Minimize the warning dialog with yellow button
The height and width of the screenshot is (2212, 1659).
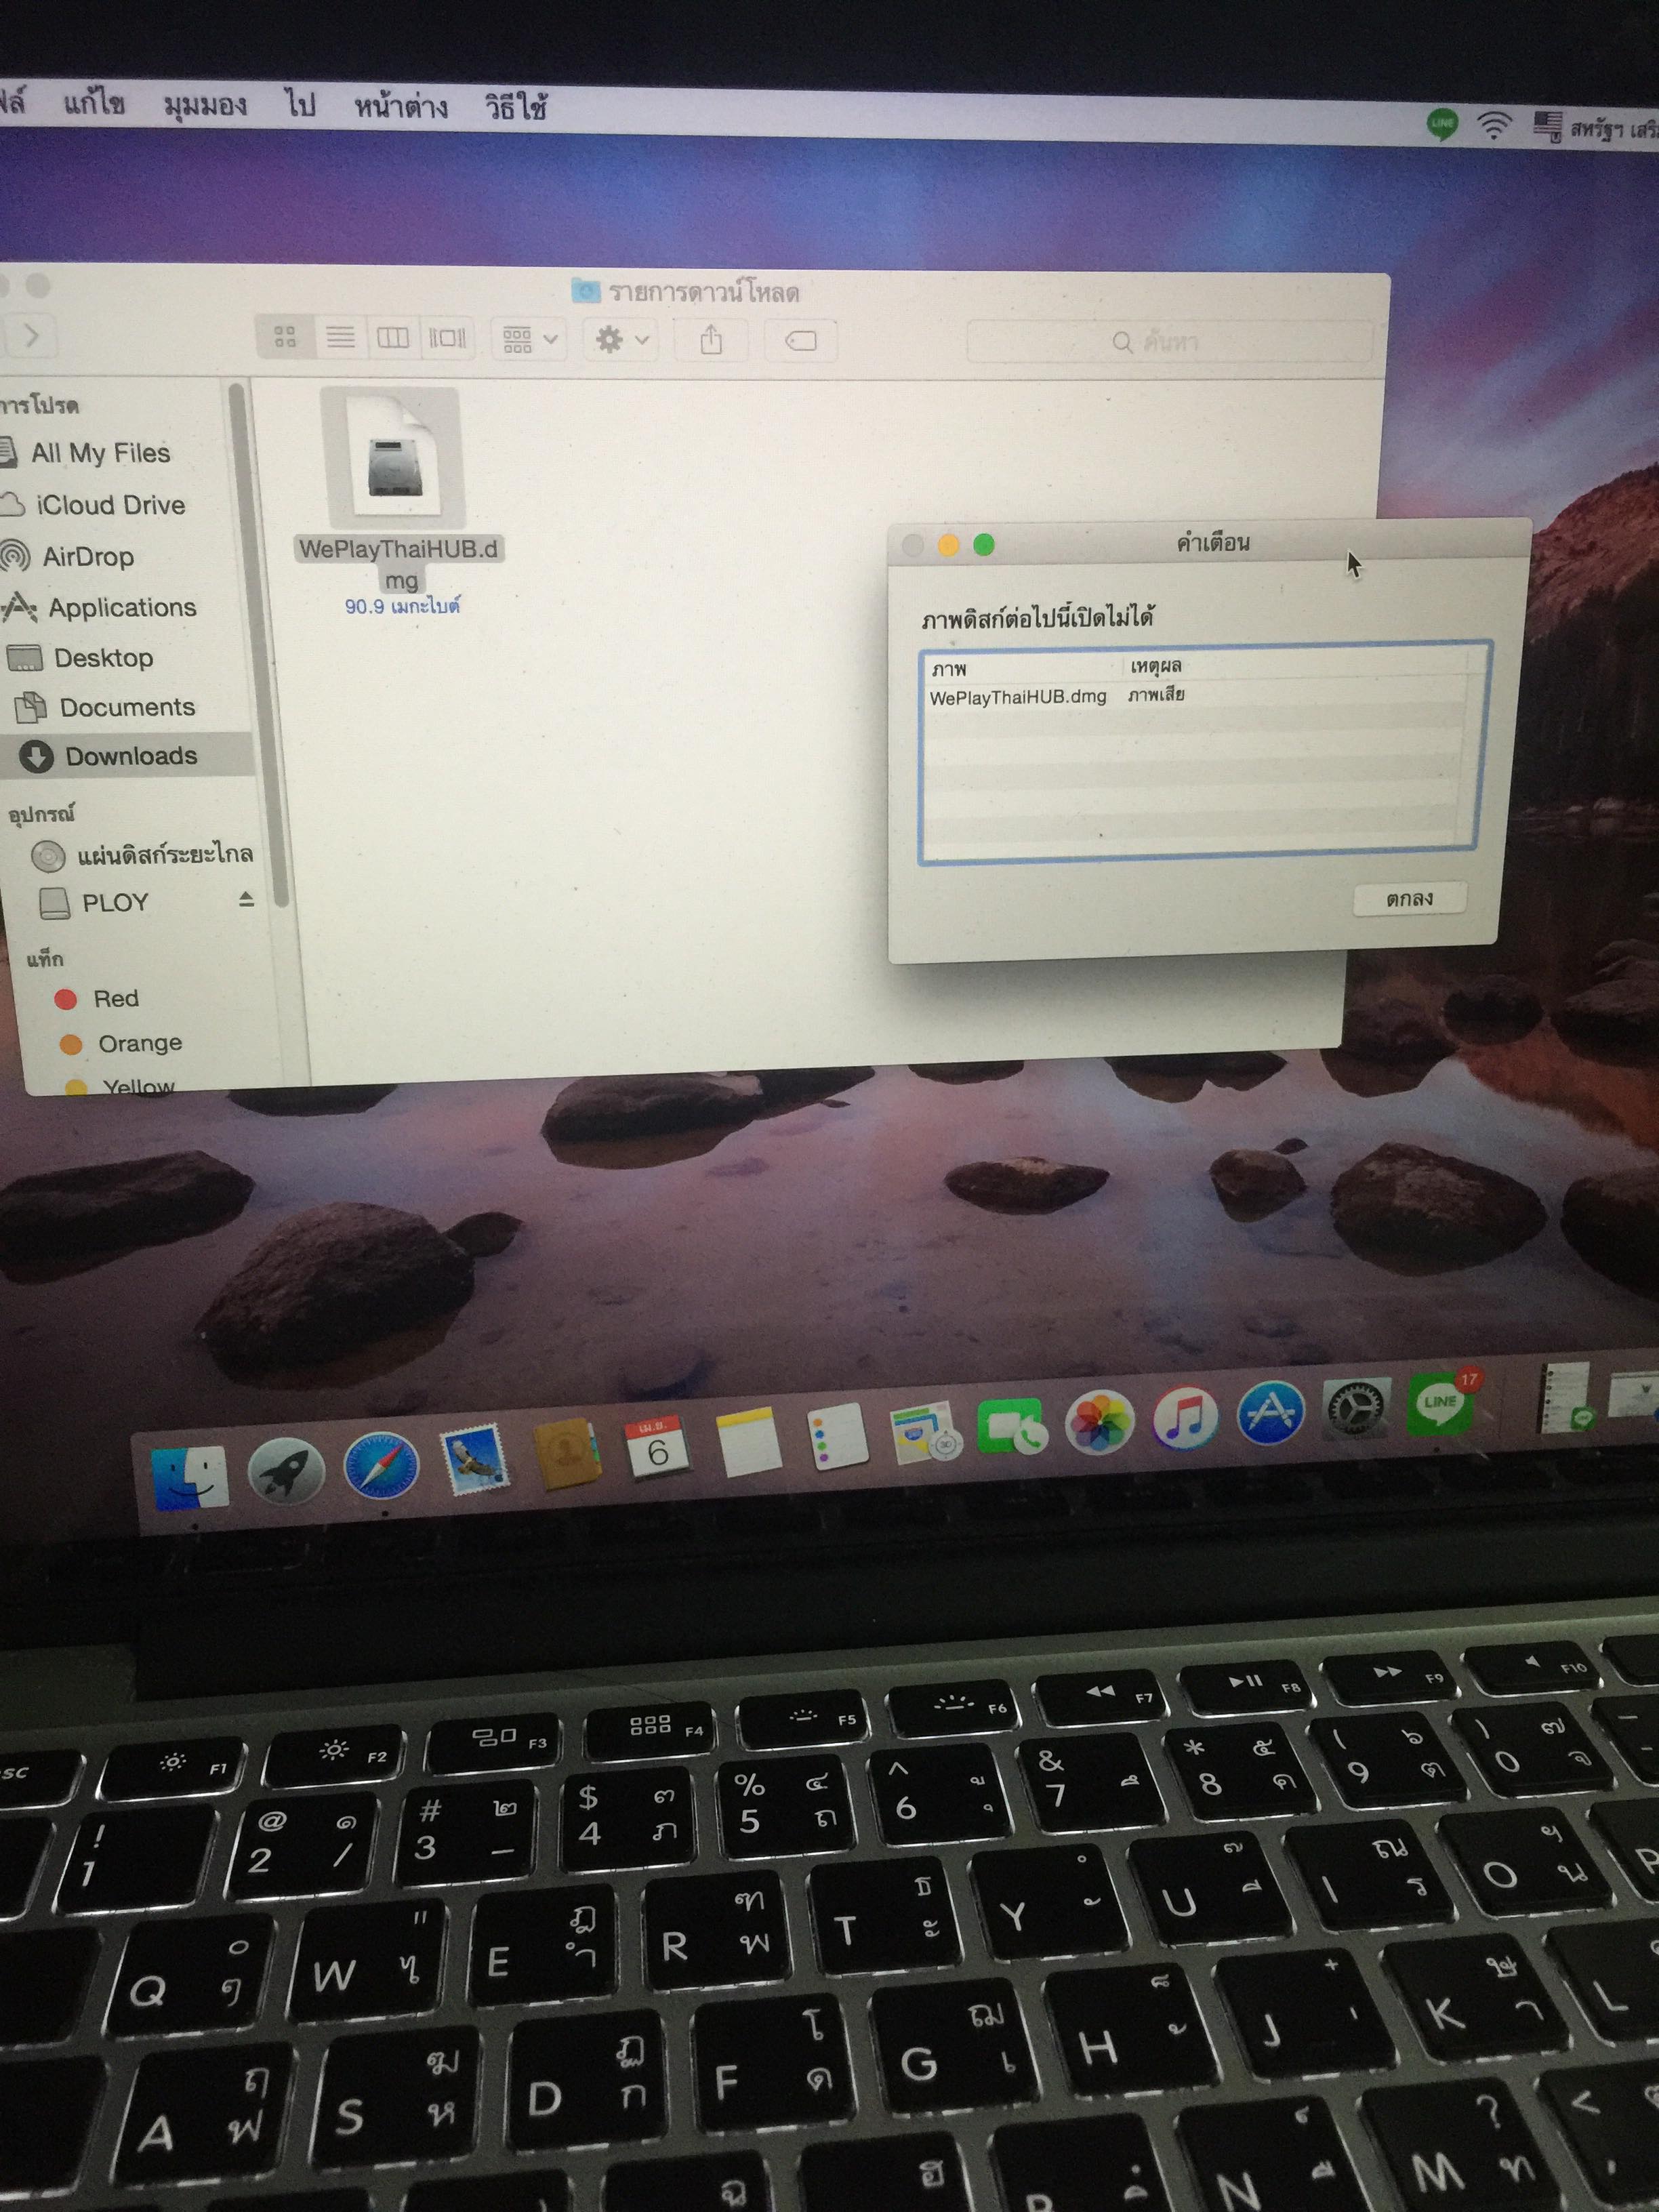(x=948, y=545)
